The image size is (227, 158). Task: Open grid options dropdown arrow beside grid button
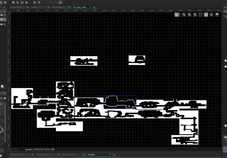tap(179, 14)
